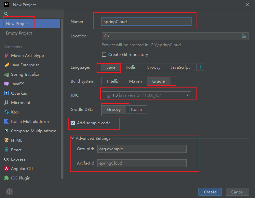
Task: Set Gradle DSL to Groovy
Action: click(114, 109)
